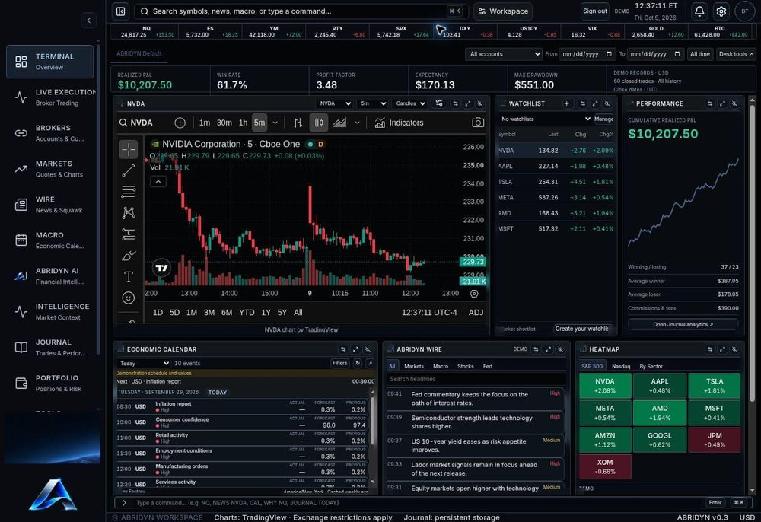This screenshot has height=522, width=761.
Task: Open Journal analytics link
Action: tap(683, 325)
